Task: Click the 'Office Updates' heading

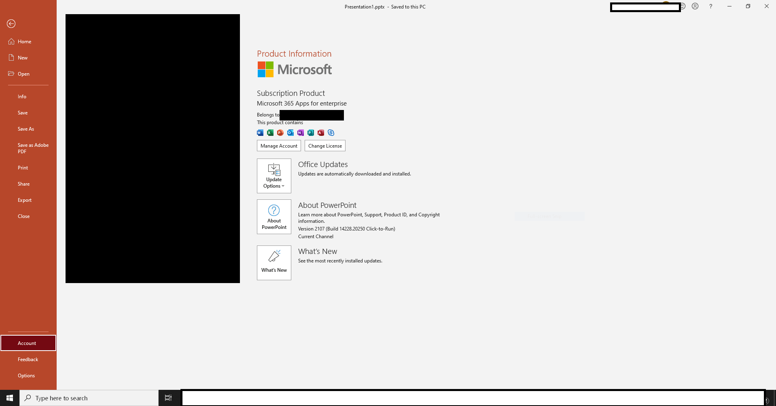Action: coord(323,165)
